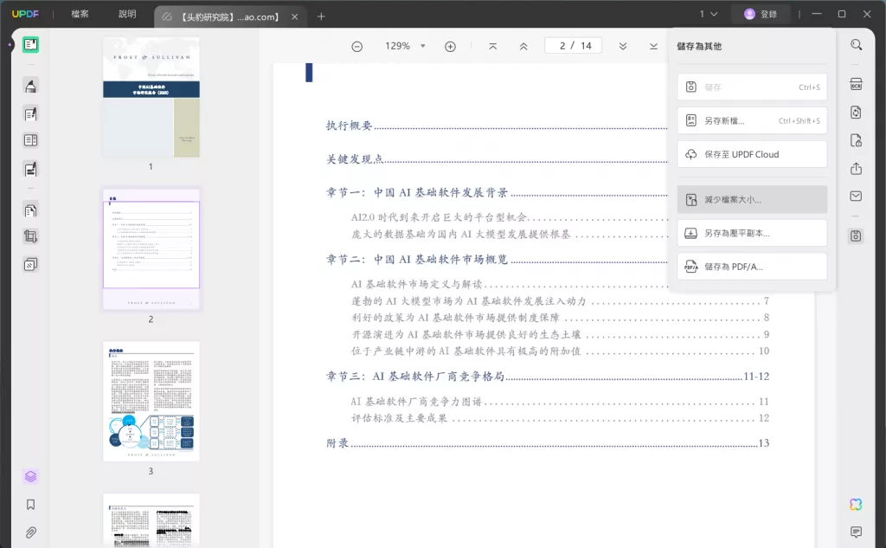The height and width of the screenshot is (548, 886).
Task: Open the Fill & Sign tool in sidebar
Action: pos(30,169)
